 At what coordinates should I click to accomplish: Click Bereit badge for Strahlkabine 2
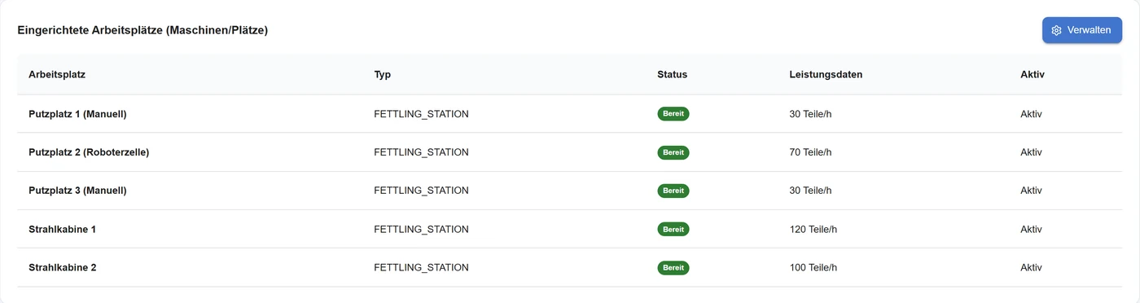673,267
